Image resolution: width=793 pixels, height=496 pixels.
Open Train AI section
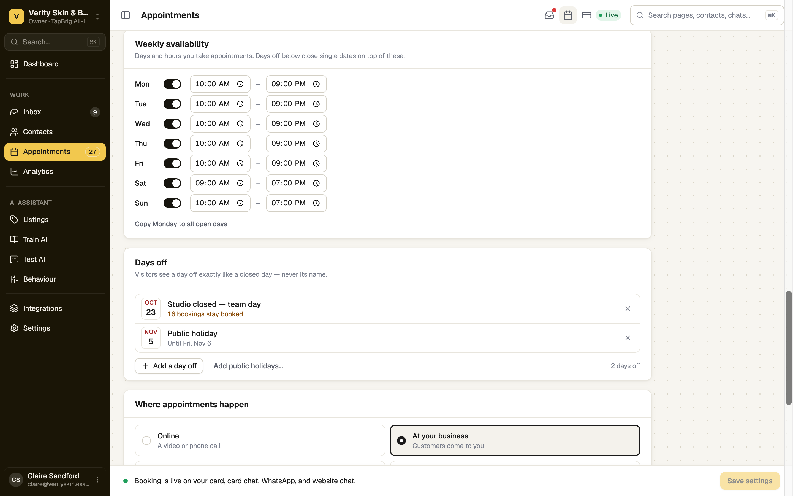tap(55, 239)
